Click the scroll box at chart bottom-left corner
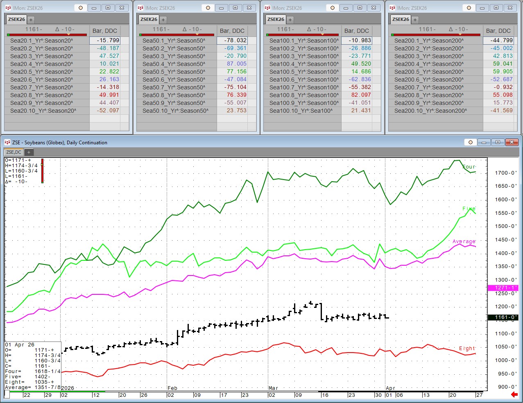The height and width of the screenshot is (403, 523). [7, 394]
